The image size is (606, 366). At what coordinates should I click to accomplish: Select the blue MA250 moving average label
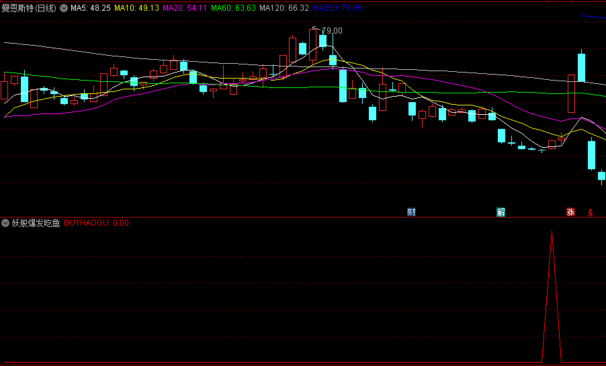tap(337, 8)
